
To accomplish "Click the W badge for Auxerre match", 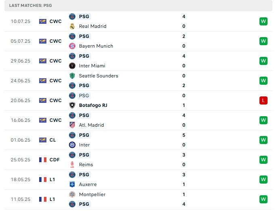I will pos(263,180).
